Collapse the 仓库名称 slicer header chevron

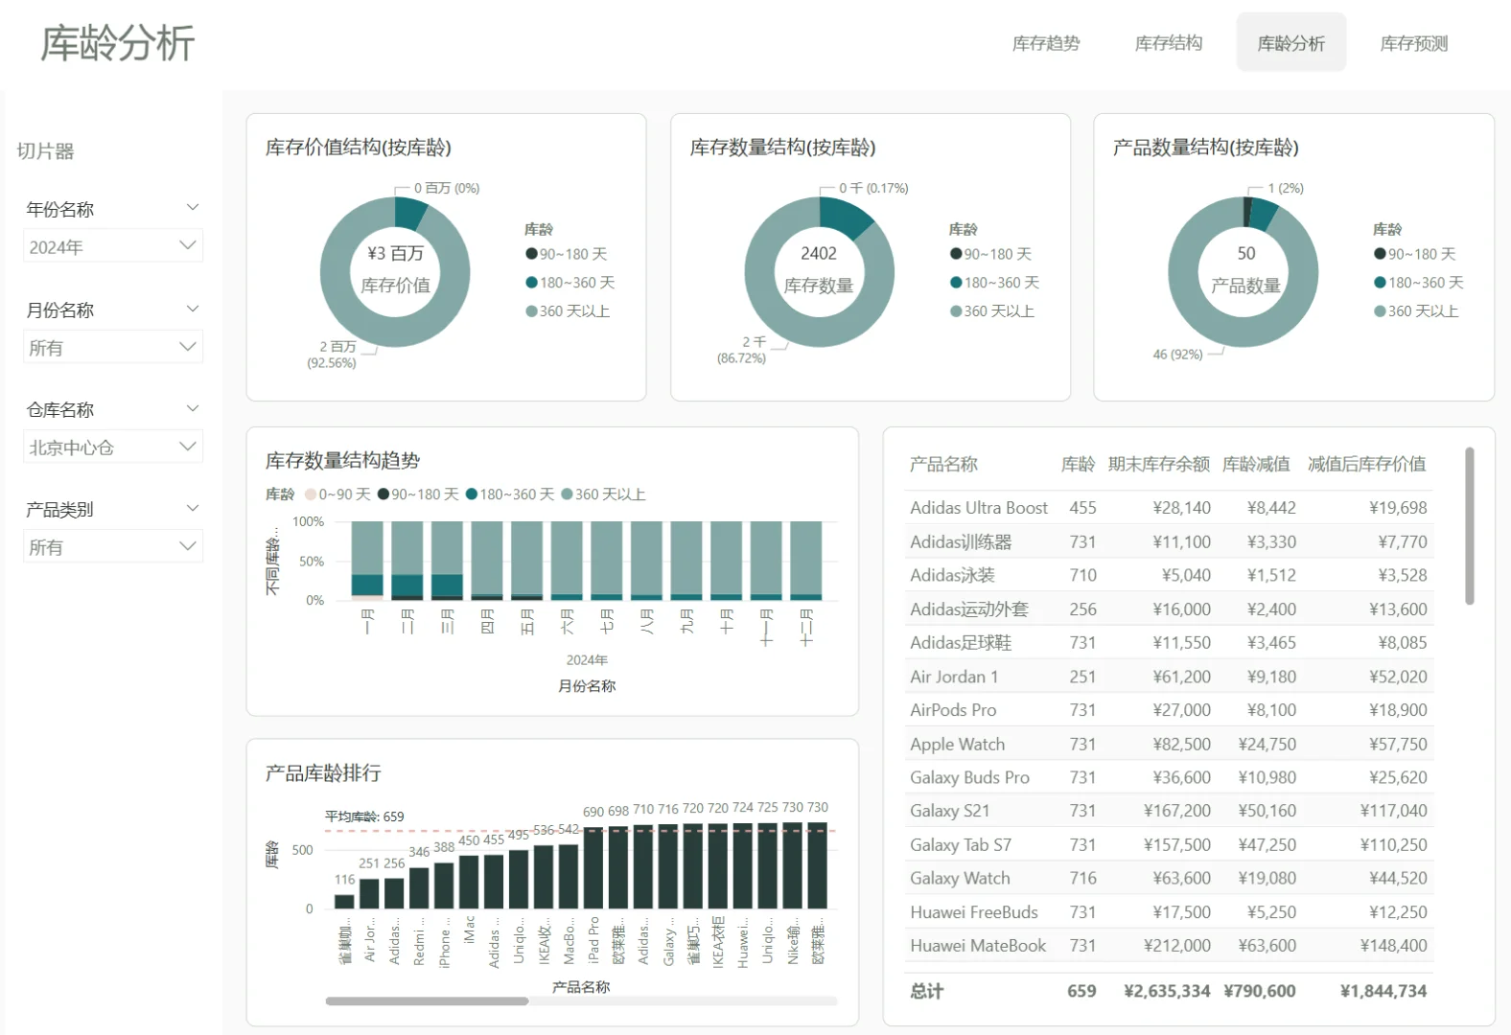(x=193, y=408)
